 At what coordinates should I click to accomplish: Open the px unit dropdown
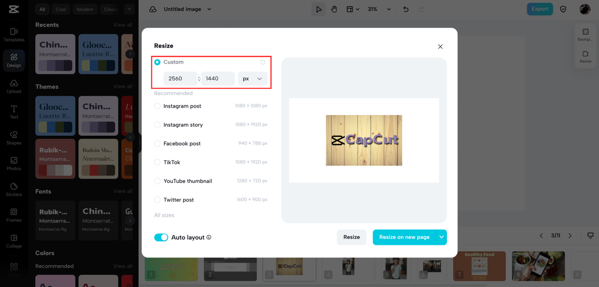pos(253,79)
